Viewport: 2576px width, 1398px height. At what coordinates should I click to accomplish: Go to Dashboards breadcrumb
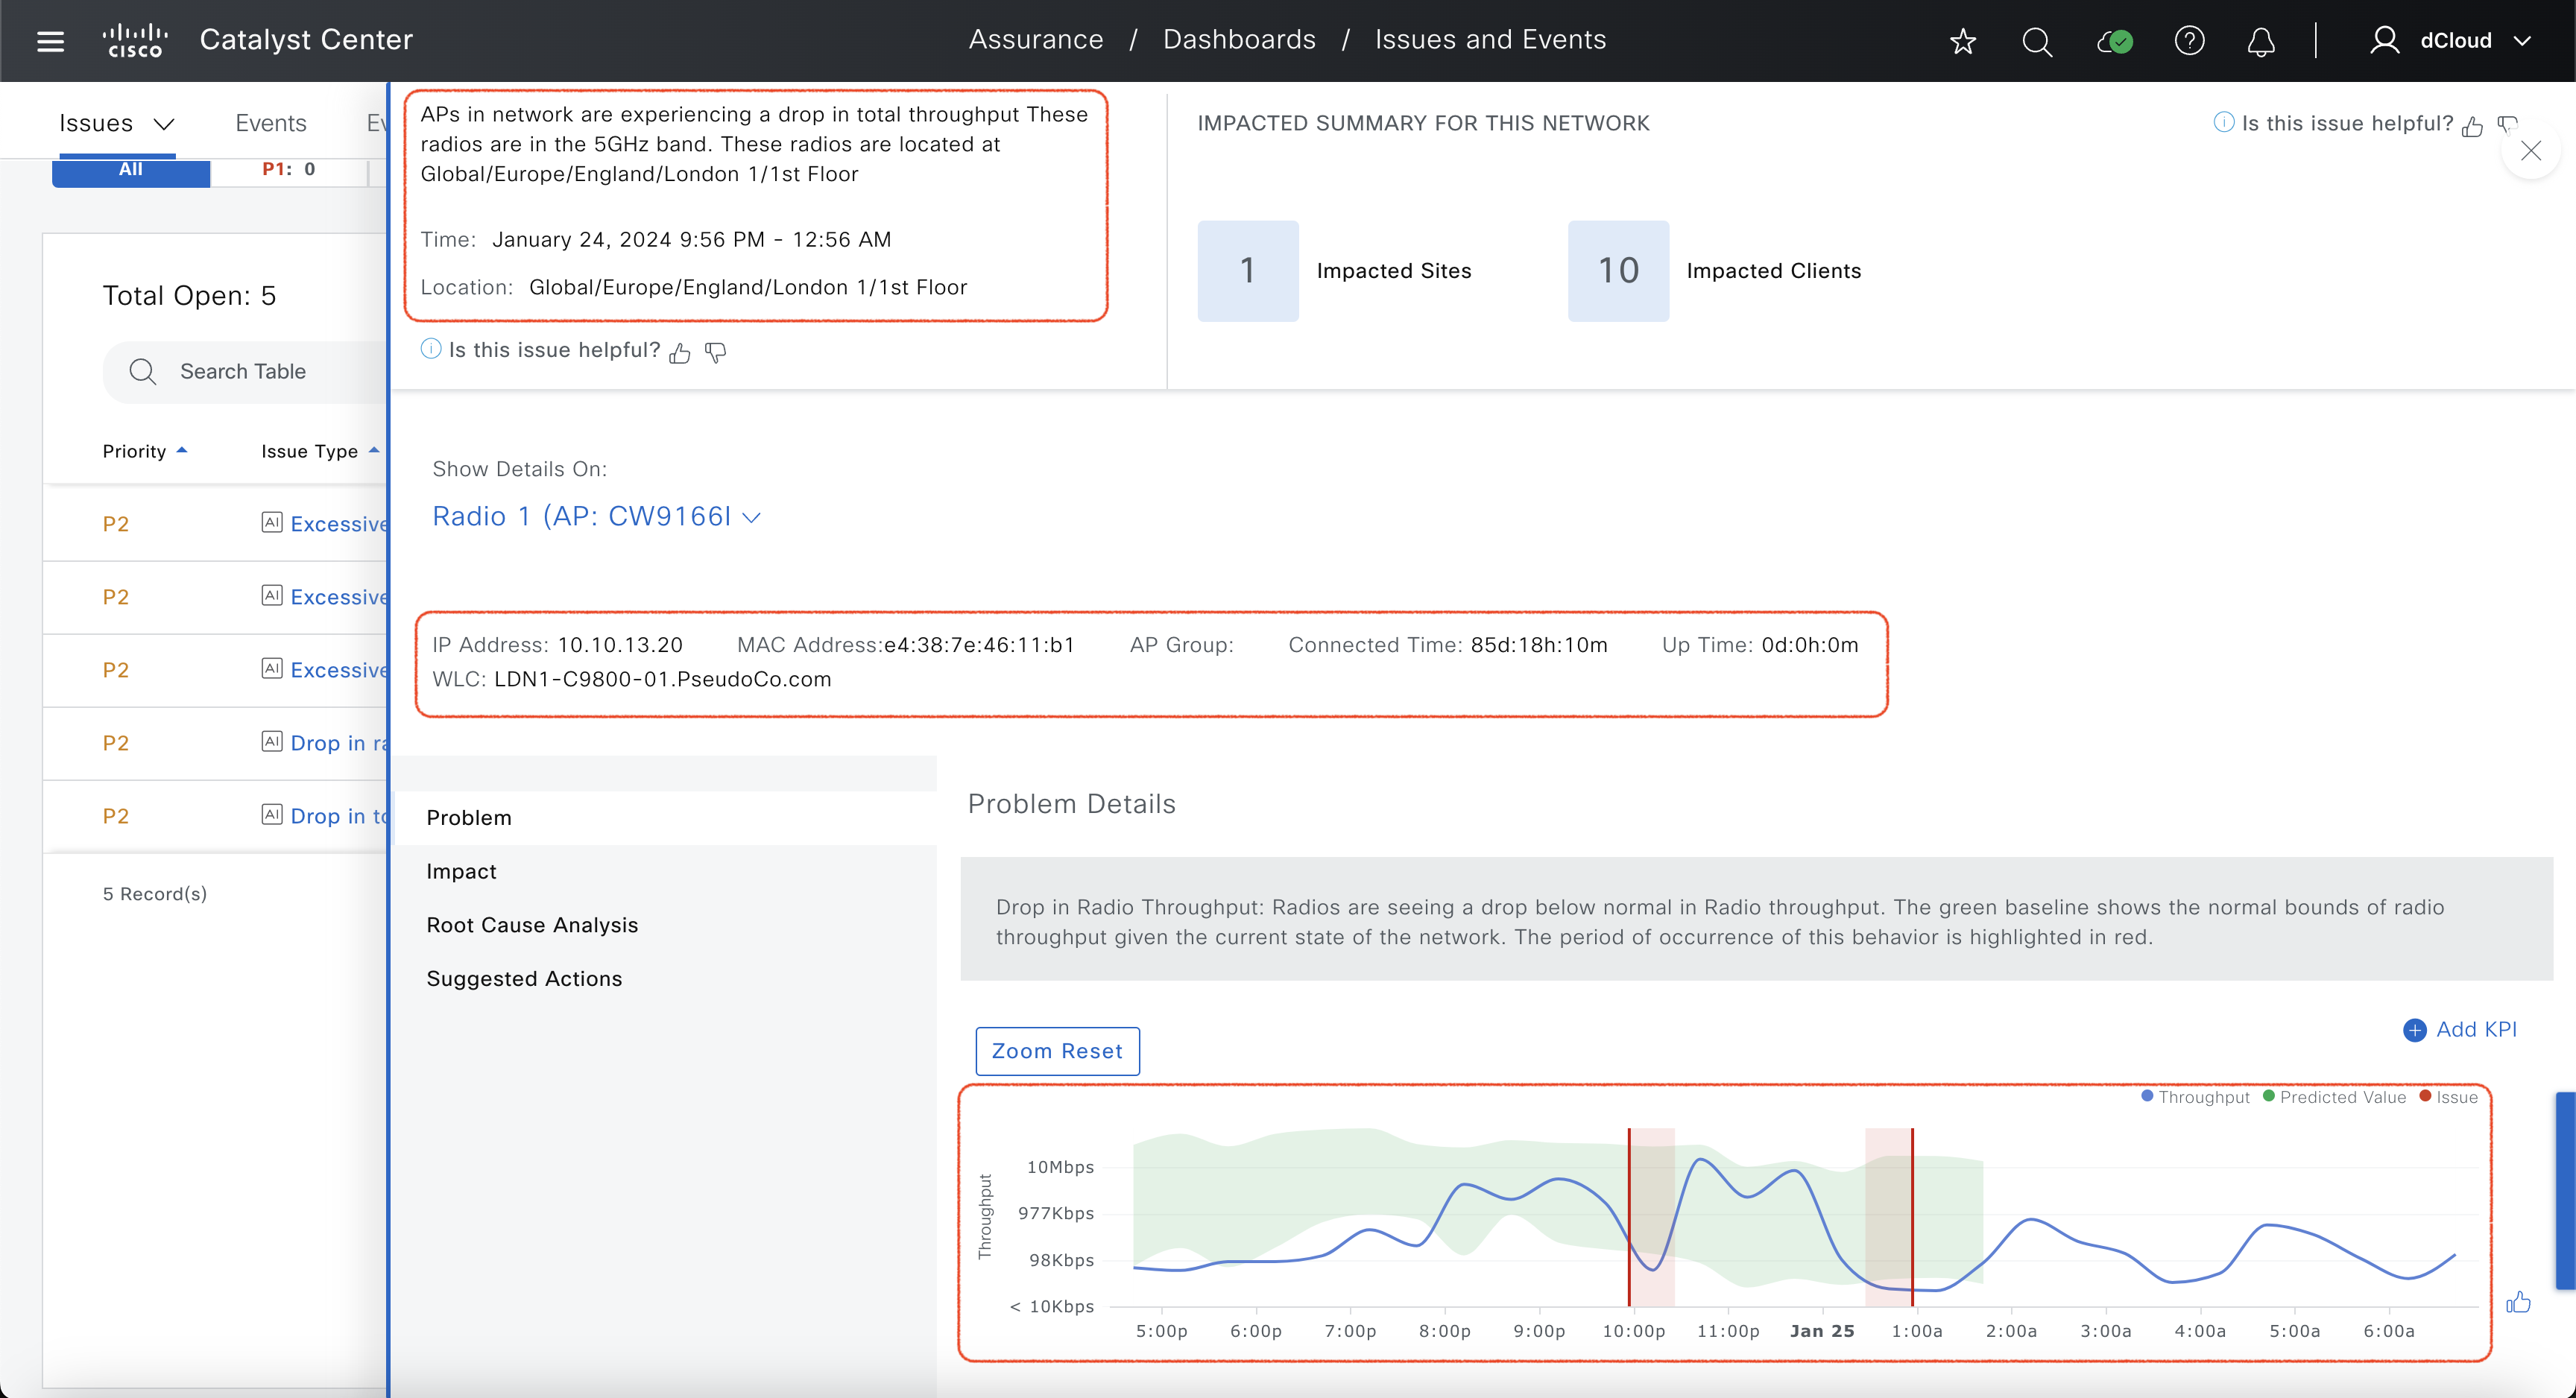click(1239, 40)
